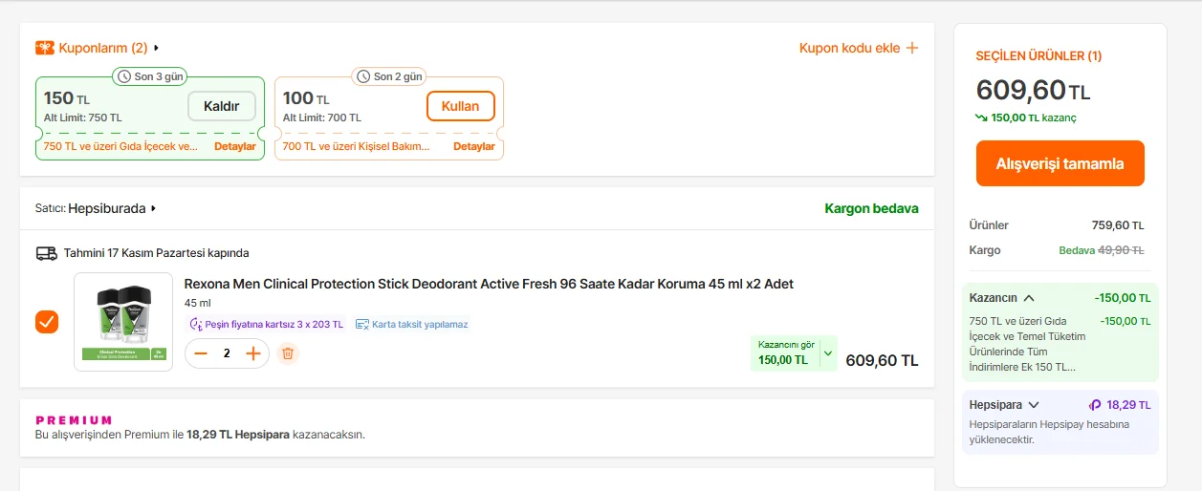
Task: Click the Rexona deodorant product thumbnail
Action: pyautogui.click(x=123, y=322)
